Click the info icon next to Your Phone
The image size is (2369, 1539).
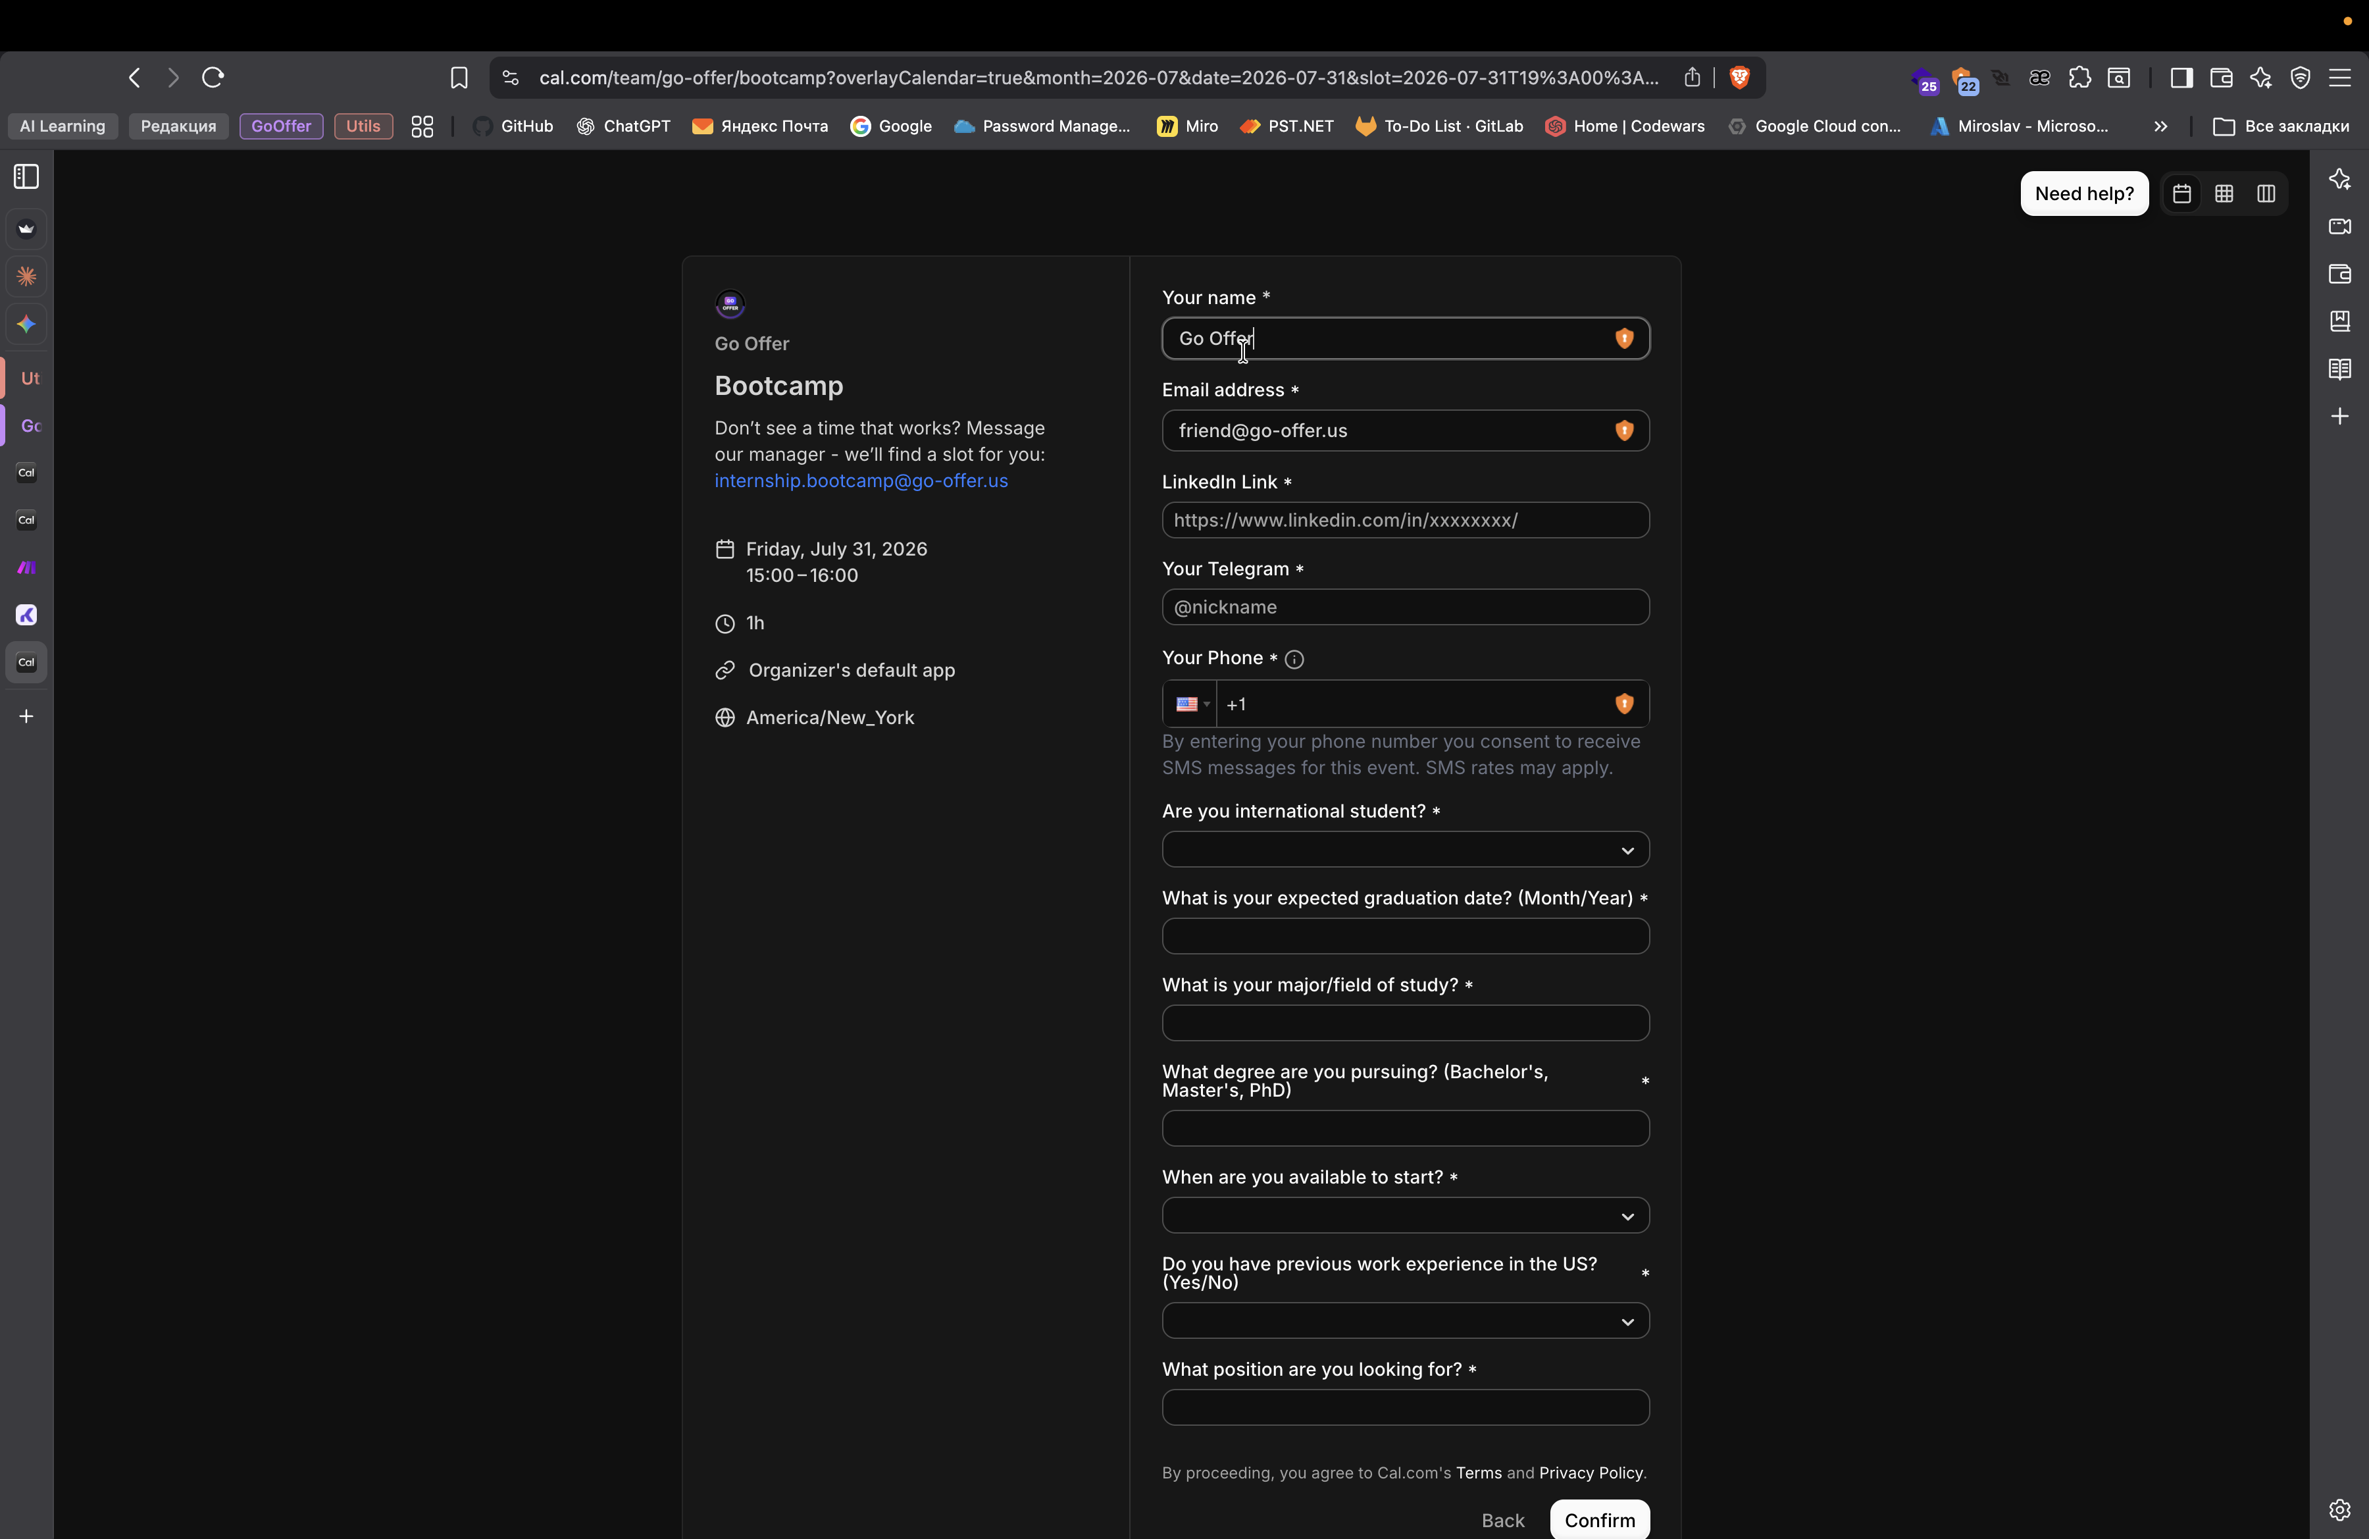[1294, 659]
